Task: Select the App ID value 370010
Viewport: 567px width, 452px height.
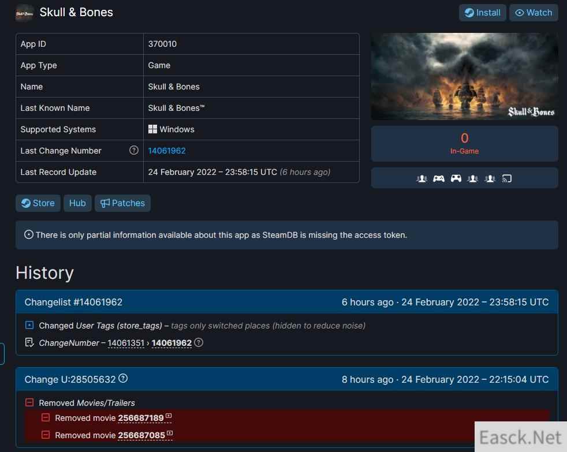Action: pos(162,44)
